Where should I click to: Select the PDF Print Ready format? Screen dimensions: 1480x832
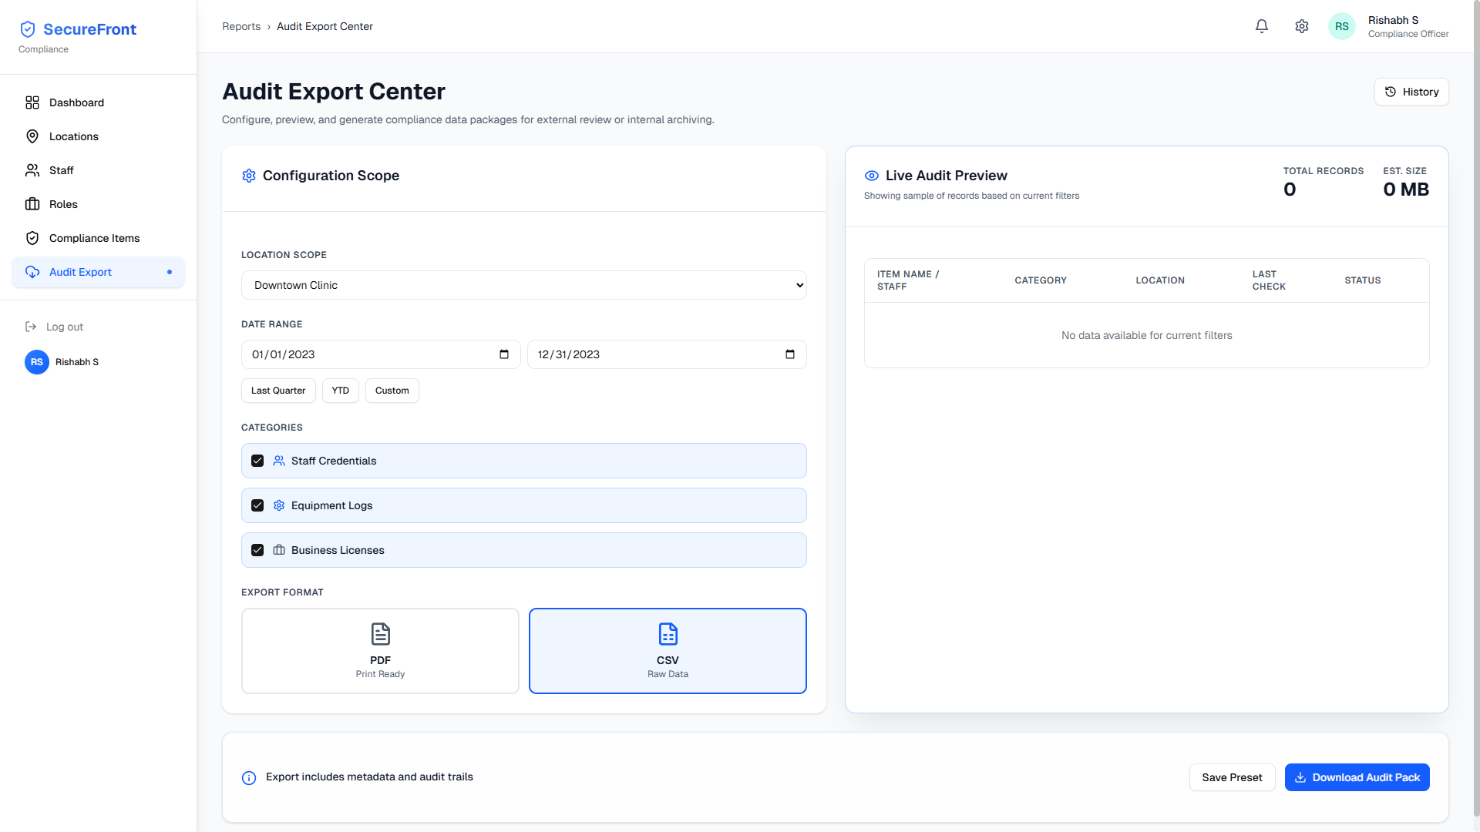tap(380, 651)
